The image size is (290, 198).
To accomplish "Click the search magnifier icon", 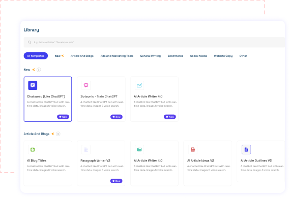I will coord(30,42).
